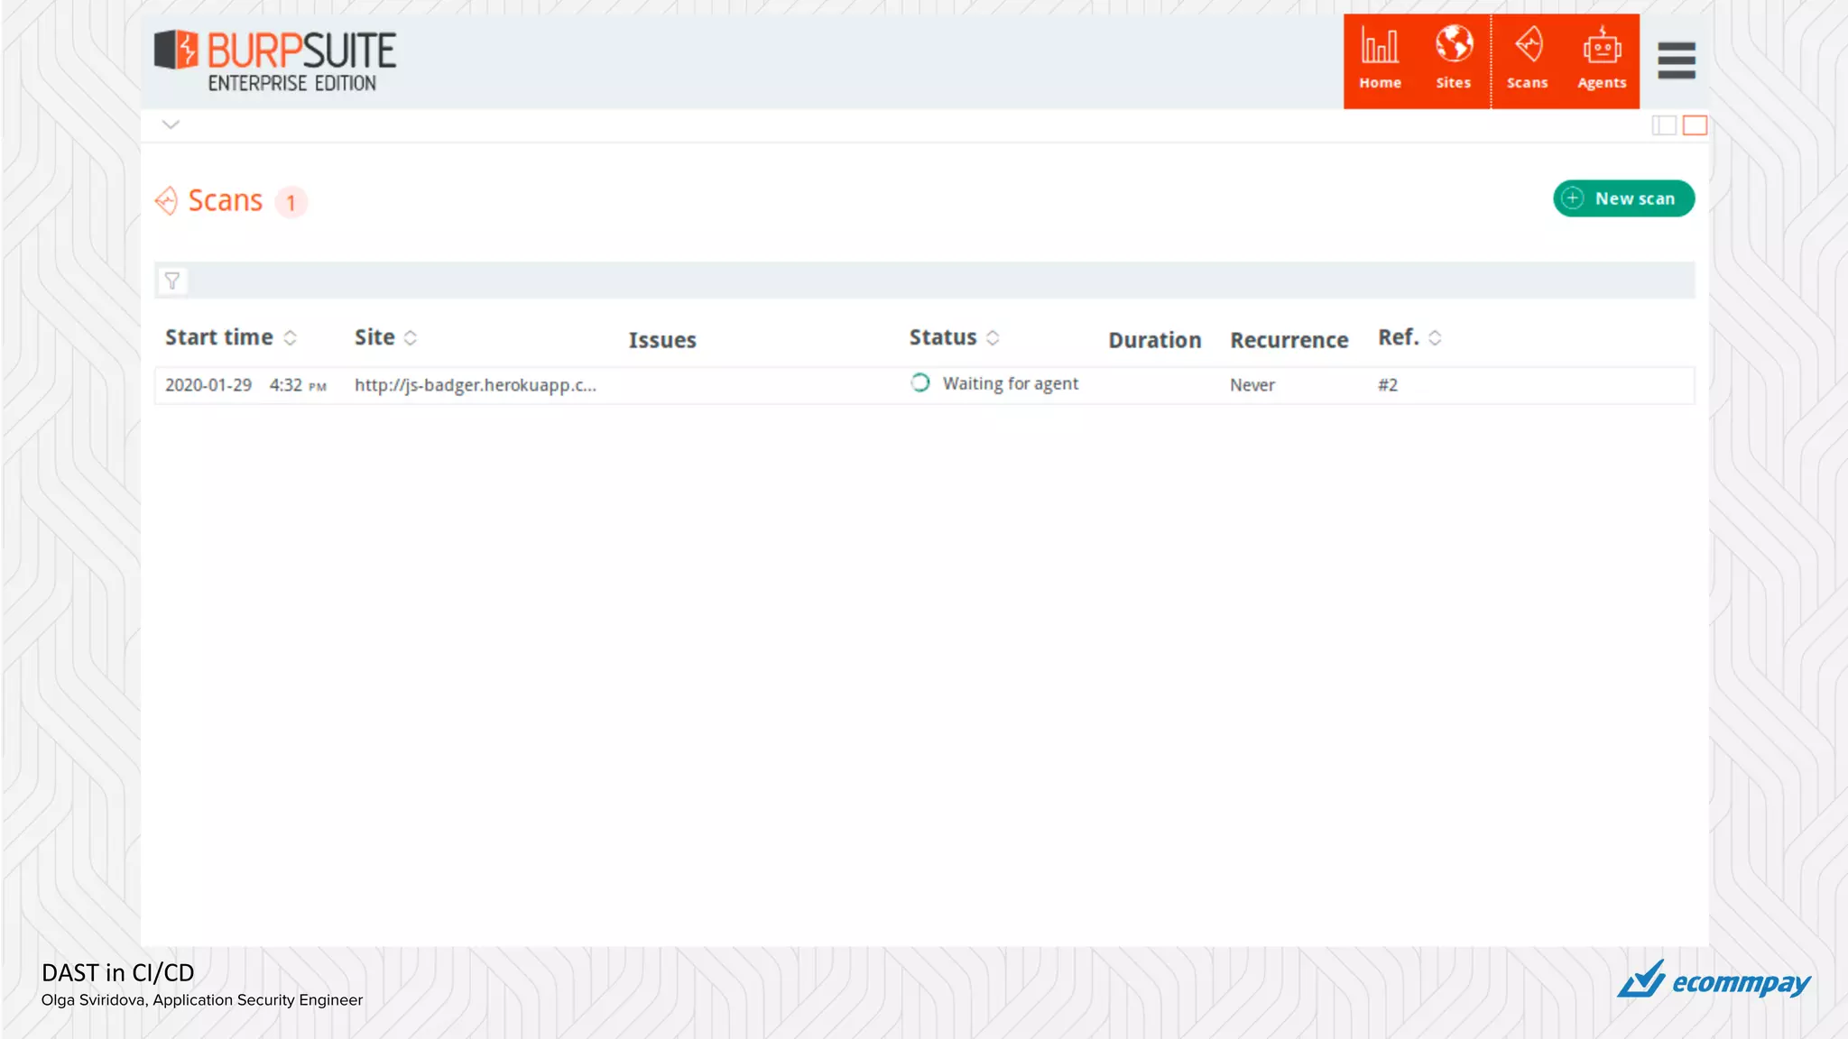1848x1039 pixels.
Task: Click the New scan button
Action: [1622, 198]
